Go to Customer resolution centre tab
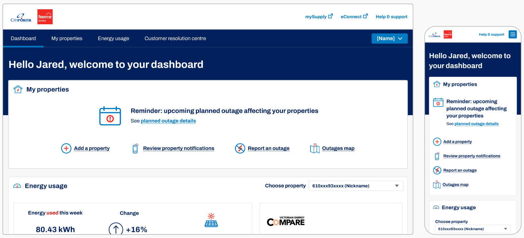This screenshot has width=524, height=238. pos(175,38)
